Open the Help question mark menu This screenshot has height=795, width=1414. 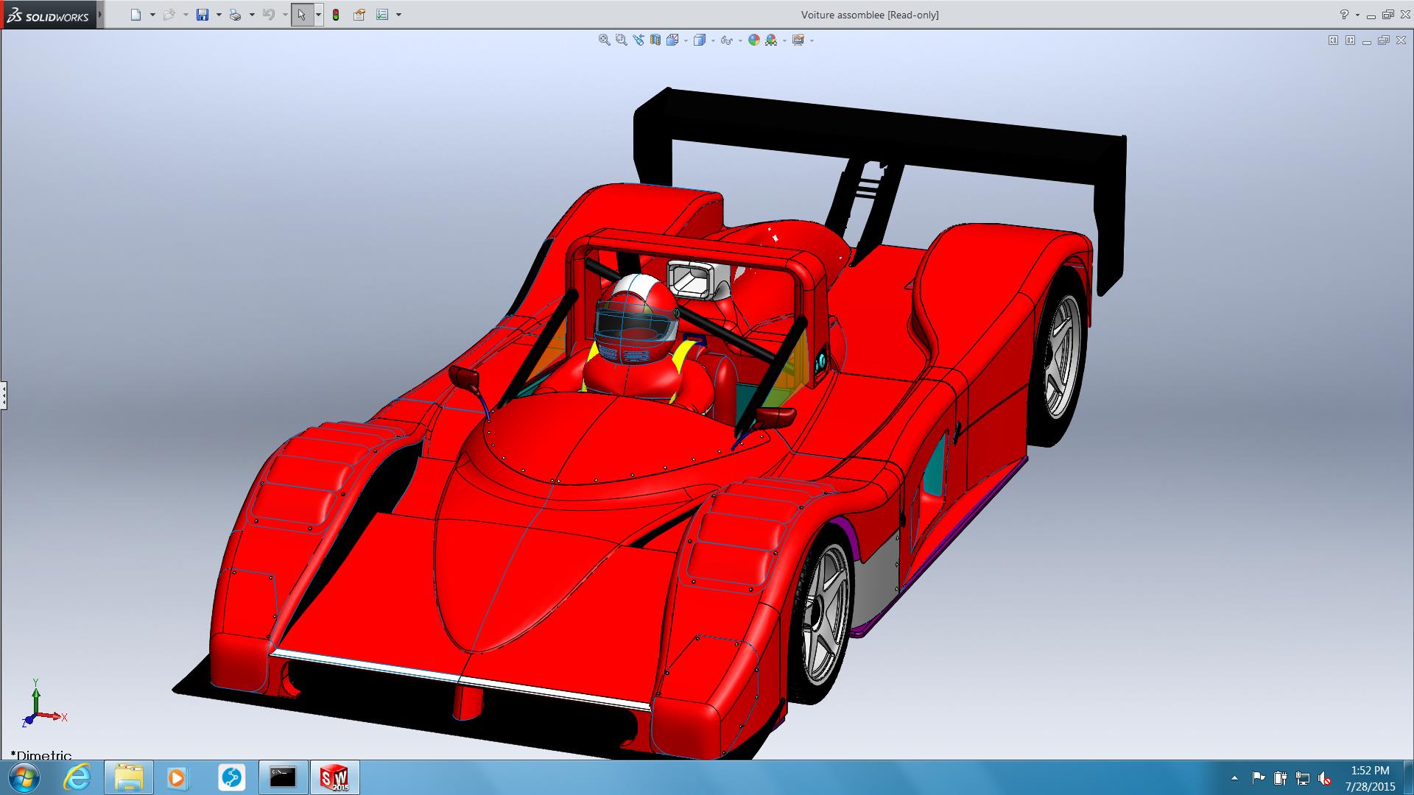(1343, 15)
